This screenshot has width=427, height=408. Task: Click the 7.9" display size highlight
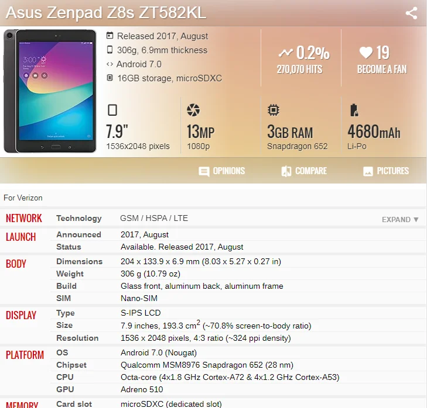(117, 132)
